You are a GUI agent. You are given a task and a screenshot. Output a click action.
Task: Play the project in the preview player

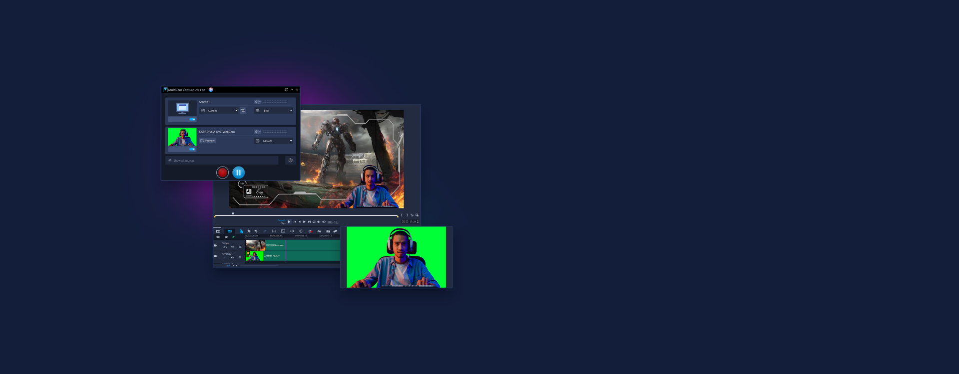click(289, 222)
